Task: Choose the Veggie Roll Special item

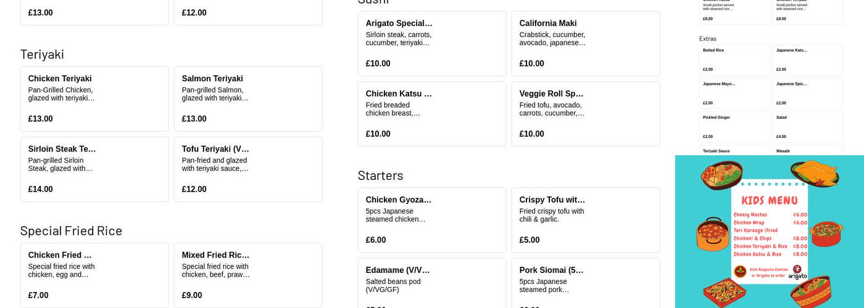Action: point(586,114)
